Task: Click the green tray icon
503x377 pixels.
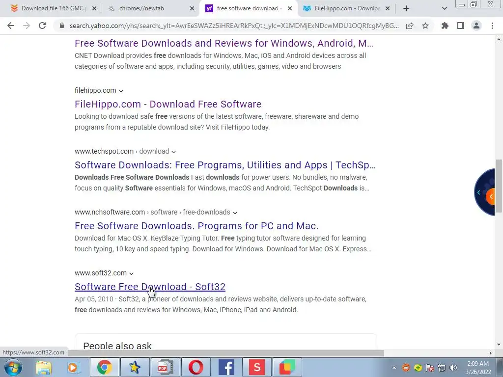Action: tap(418, 368)
